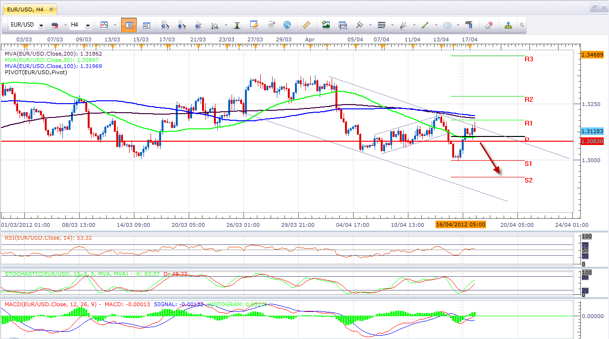The height and width of the screenshot is (339, 609).
Task: Expand the vertical zoom dropdown arrow
Action: 225,25
